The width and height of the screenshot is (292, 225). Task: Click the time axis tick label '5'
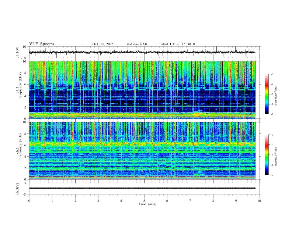[x=144, y=201]
